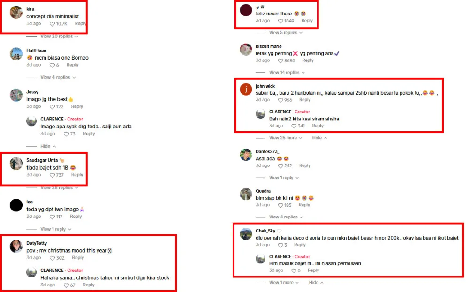Screen dimensions: 469x292
Task: Open john wick's profile avatar
Action: coord(246,90)
